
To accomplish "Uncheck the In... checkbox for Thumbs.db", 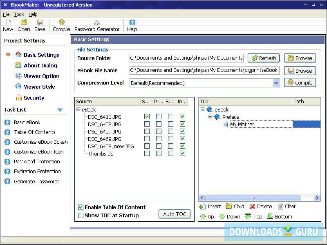I will (182, 154).
